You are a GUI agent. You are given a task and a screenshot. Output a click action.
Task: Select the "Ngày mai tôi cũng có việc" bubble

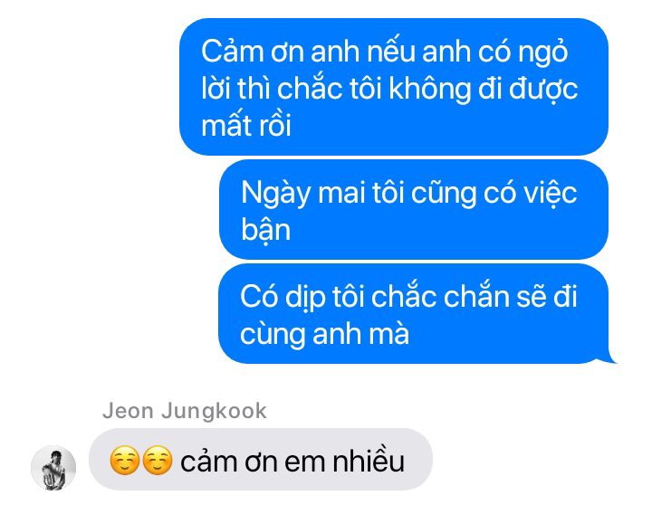click(x=414, y=209)
